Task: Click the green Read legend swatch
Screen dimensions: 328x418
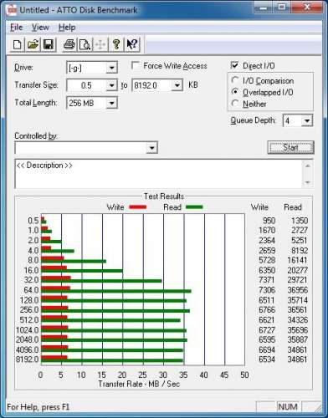Action: (194, 207)
